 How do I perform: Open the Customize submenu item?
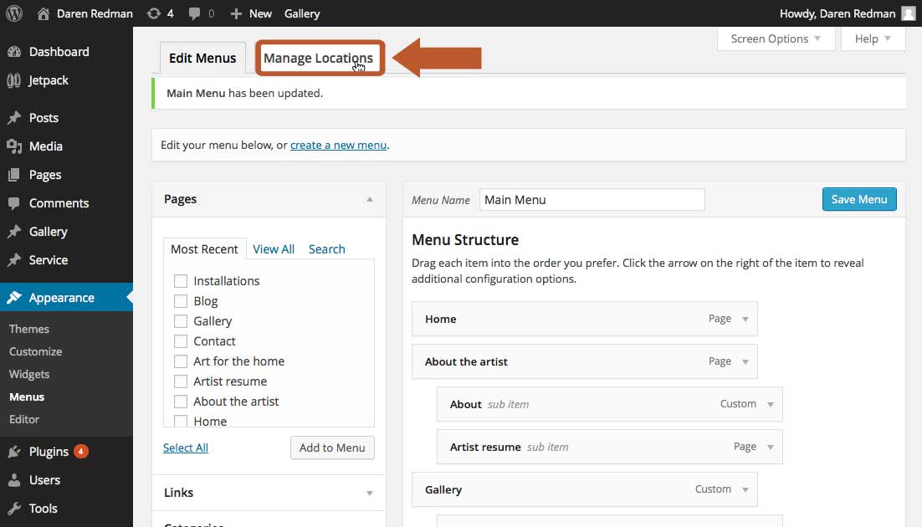(35, 351)
